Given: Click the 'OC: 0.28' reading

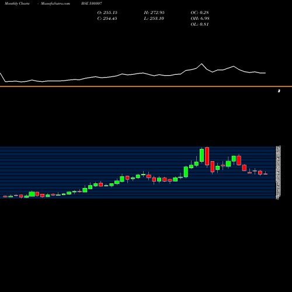Looking at the screenshot, I should 200,13.
